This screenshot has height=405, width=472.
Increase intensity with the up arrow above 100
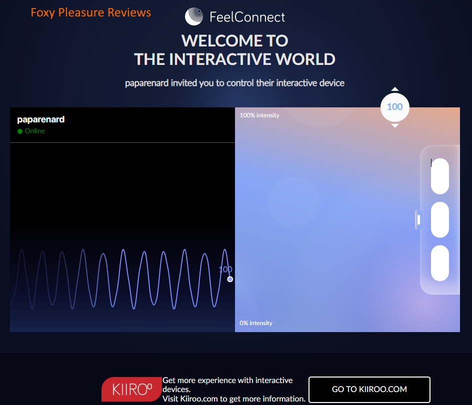395,89
